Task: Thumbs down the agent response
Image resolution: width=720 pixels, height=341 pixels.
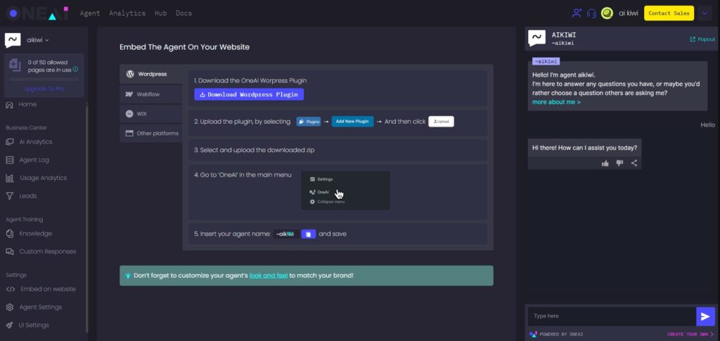Action: point(619,163)
